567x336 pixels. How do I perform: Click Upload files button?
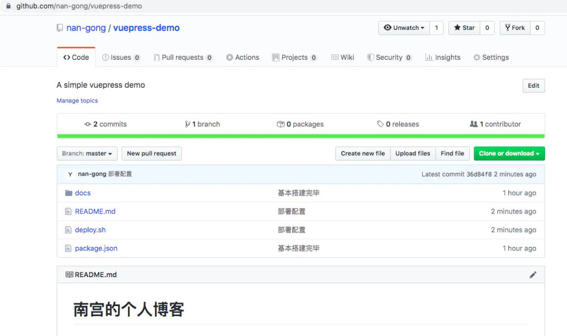click(x=413, y=153)
